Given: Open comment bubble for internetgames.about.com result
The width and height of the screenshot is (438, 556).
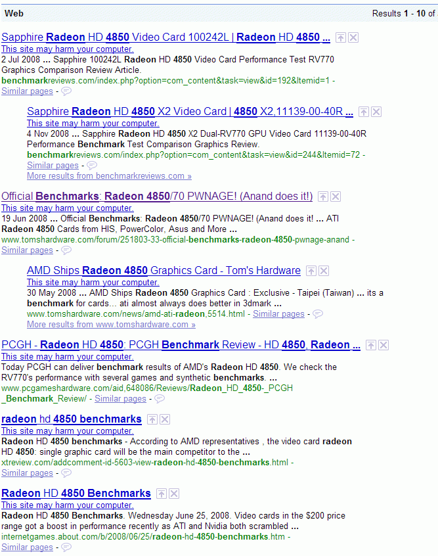Looking at the screenshot, I should [x=66, y=547].
